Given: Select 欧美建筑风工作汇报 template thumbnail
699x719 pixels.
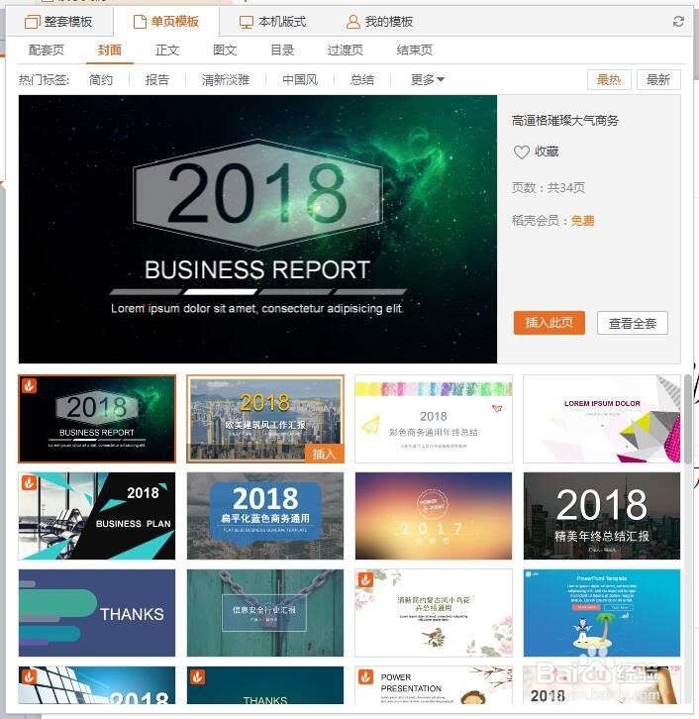Looking at the screenshot, I should [x=265, y=419].
